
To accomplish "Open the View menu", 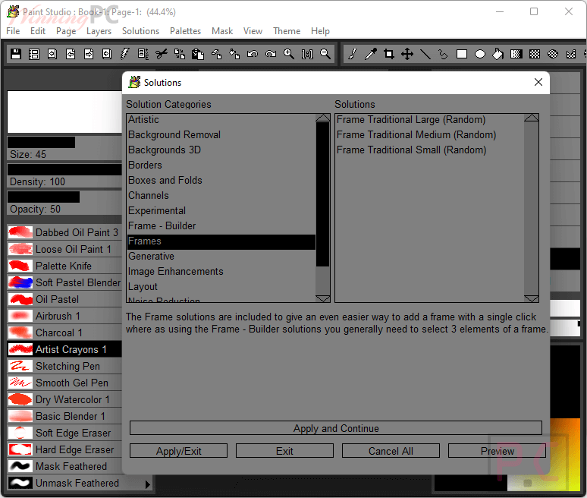I will (253, 31).
